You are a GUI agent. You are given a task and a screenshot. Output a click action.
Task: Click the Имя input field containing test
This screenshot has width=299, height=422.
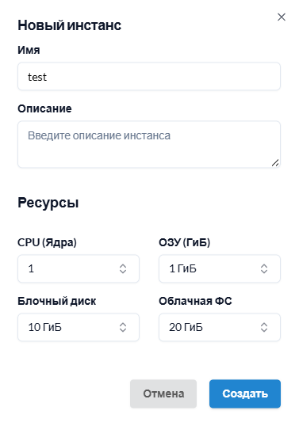[149, 77]
